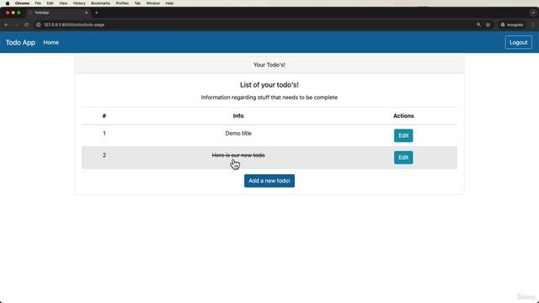Close the TodoApp browser tab
539x303 pixels.
pyautogui.click(x=86, y=13)
